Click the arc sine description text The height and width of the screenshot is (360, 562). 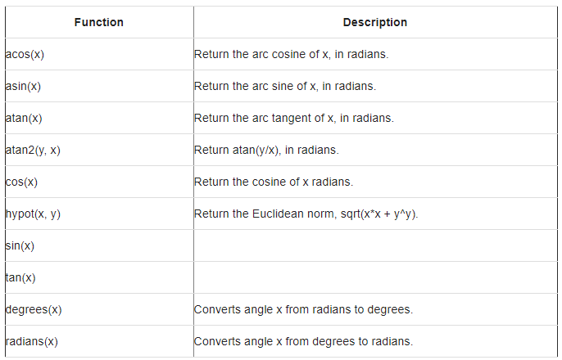[x=285, y=87]
